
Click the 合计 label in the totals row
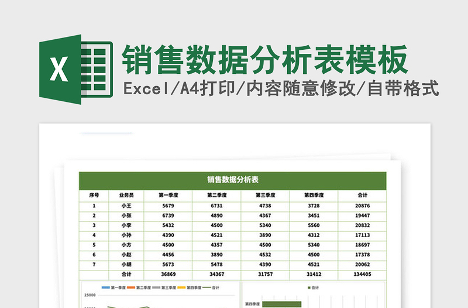[x=126, y=274]
